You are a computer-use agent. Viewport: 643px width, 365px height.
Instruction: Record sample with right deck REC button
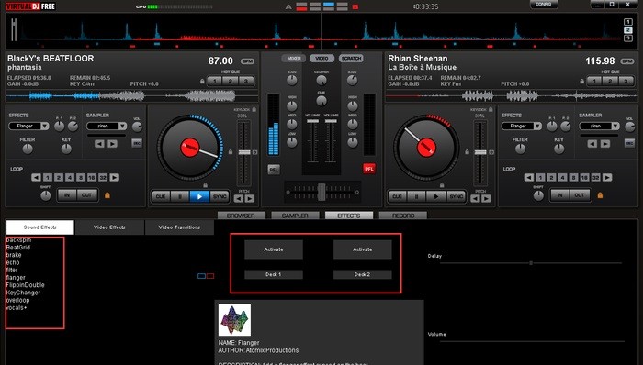629,143
